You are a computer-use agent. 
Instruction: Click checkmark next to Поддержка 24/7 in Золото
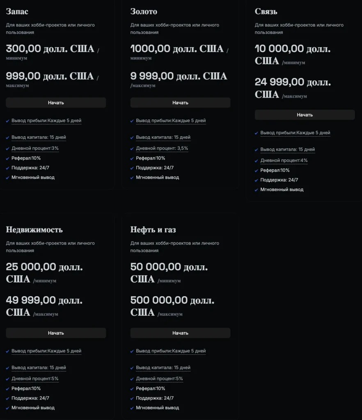pos(132,168)
